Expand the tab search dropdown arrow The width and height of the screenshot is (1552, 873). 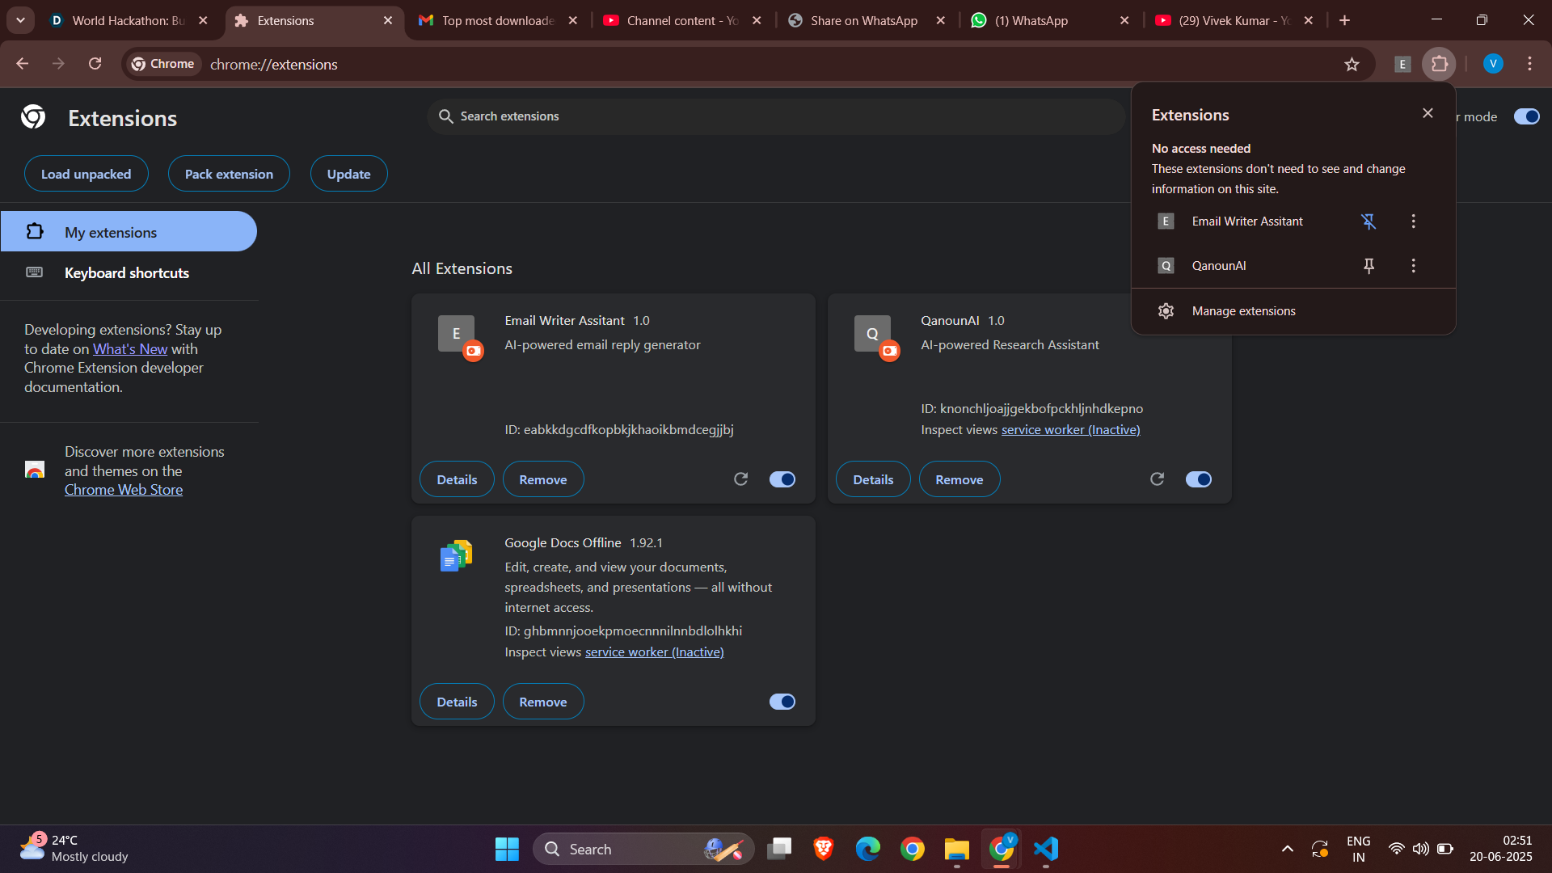click(20, 20)
